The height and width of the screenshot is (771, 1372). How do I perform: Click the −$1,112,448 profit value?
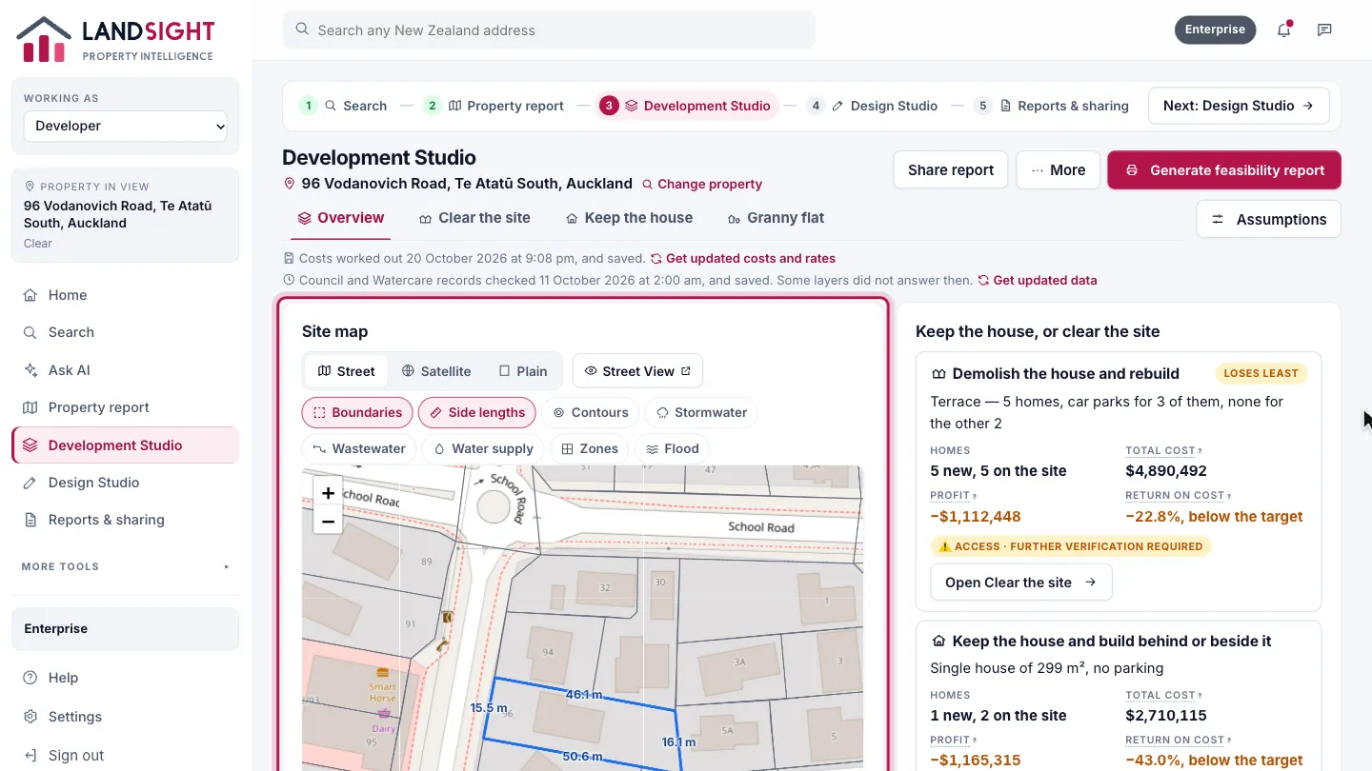click(976, 517)
